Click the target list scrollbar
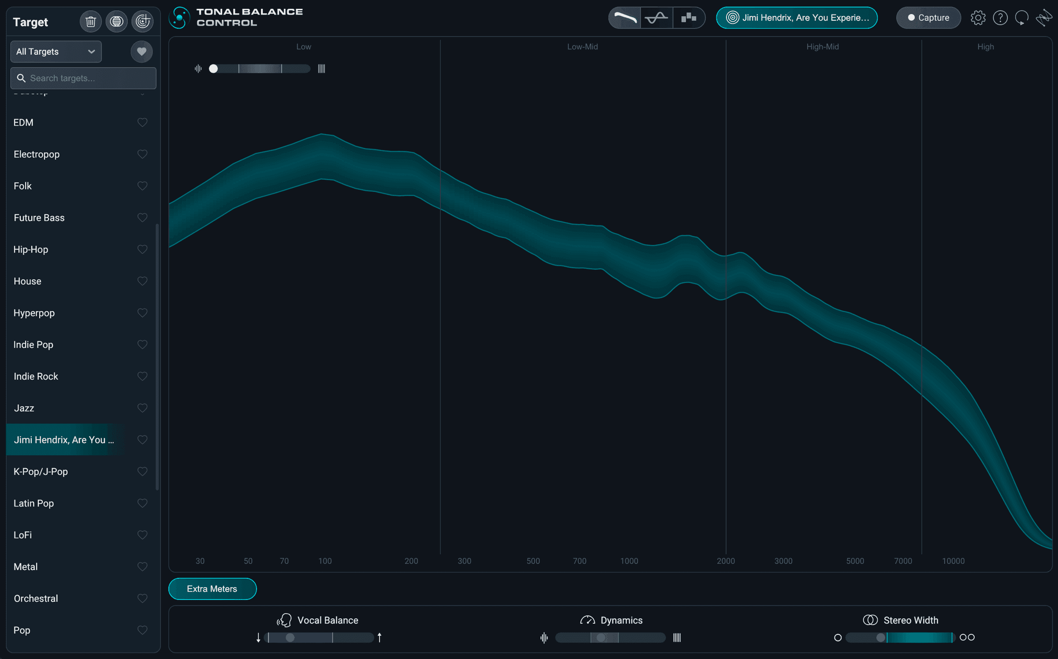The image size is (1058, 659). pos(157,357)
